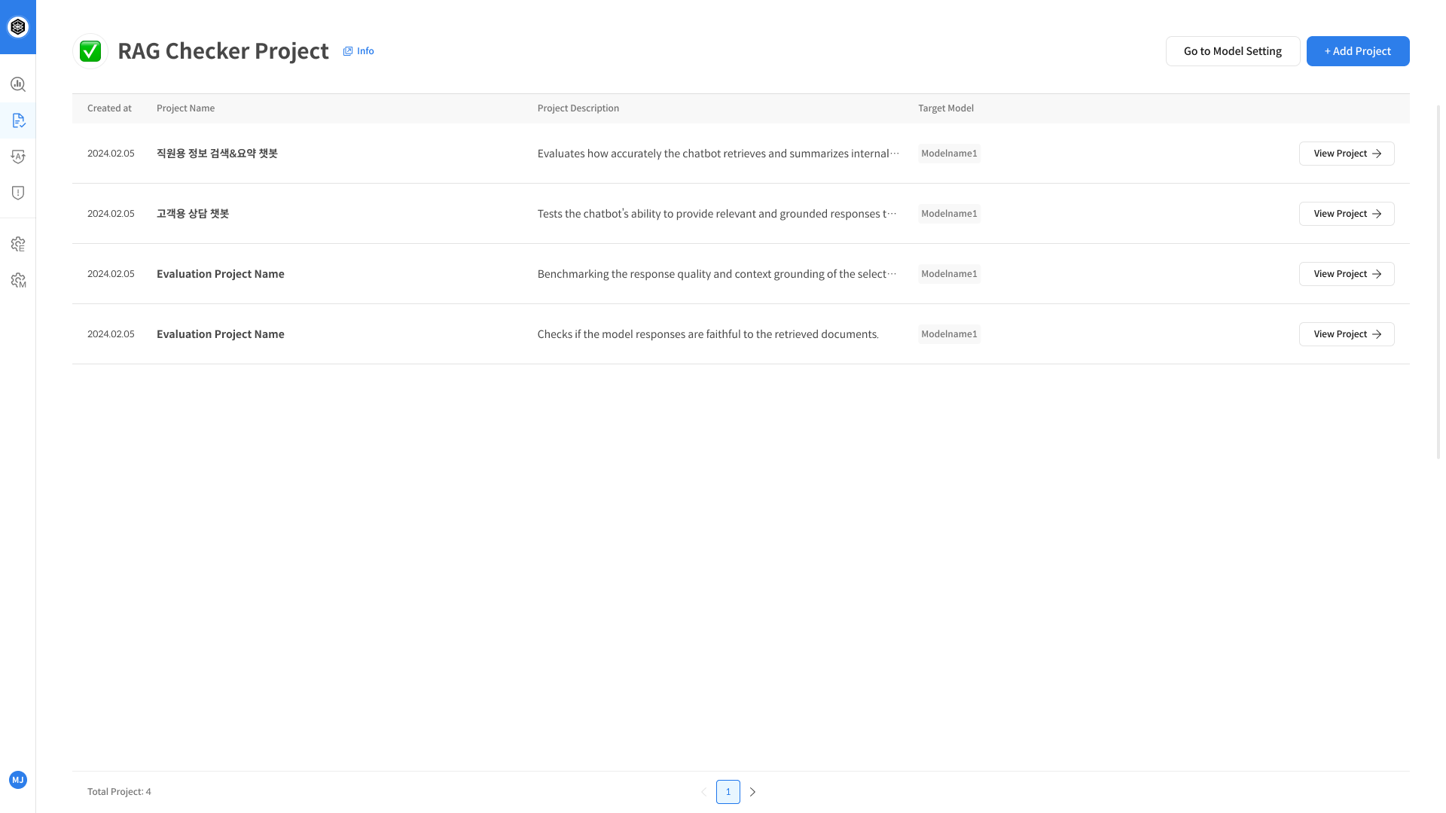
Task: Click Go to Model Setting button
Action: [1233, 51]
